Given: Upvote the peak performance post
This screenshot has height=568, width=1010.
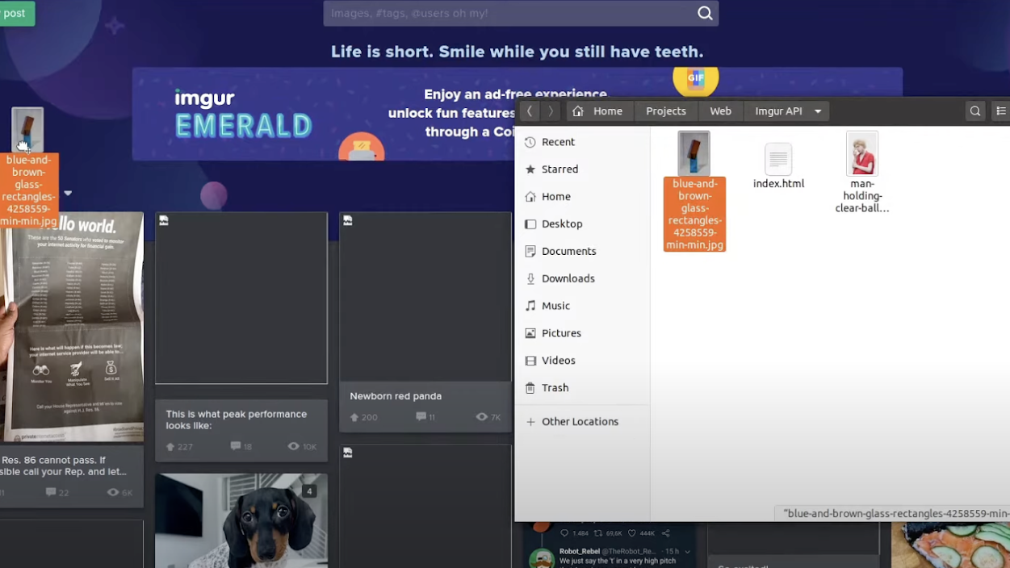Looking at the screenshot, I should (x=169, y=445).
